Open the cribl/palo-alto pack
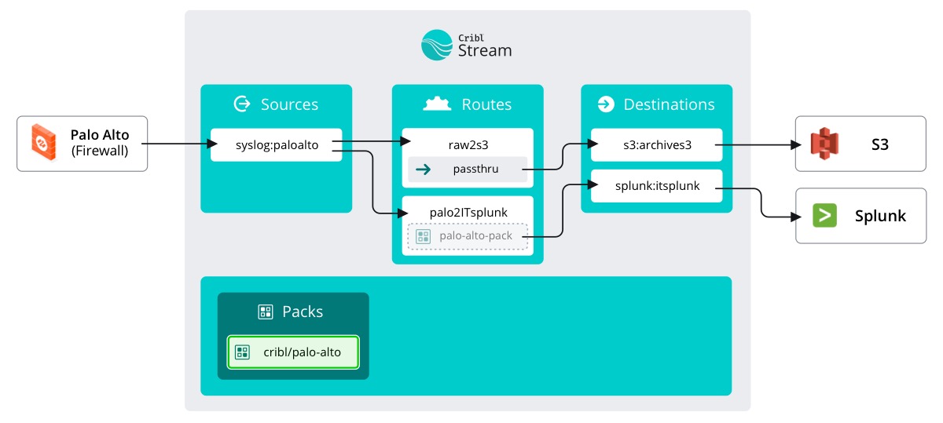The height and width of the screenshot is (423, 943). tap(293, 352)
